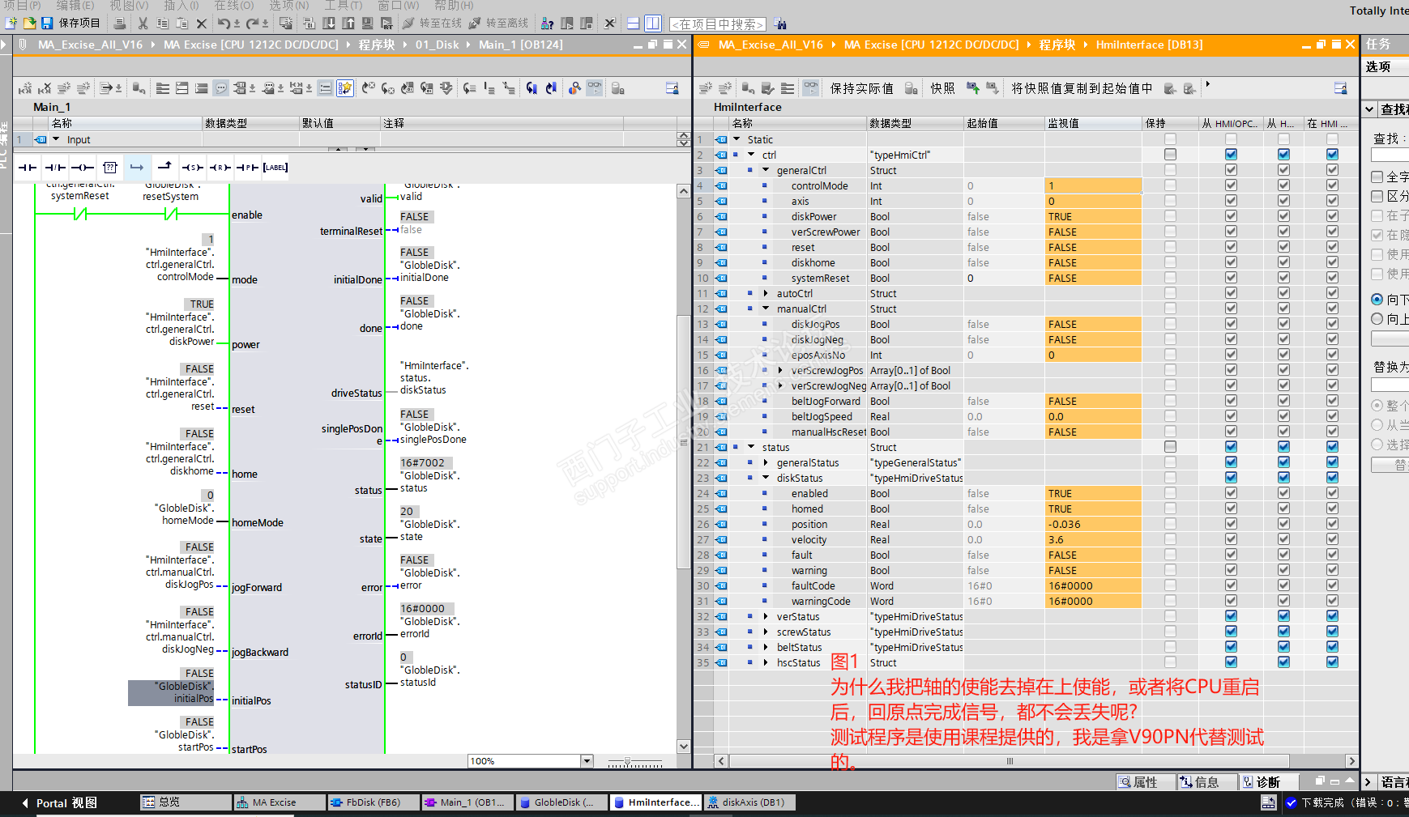Expand the autoCtrl struct
Viewport: 1409px width, 817px height.
[766, 293]
